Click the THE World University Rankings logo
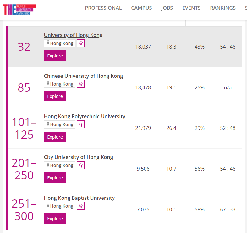This screenshot has width=247, height=233. [20, 10]
